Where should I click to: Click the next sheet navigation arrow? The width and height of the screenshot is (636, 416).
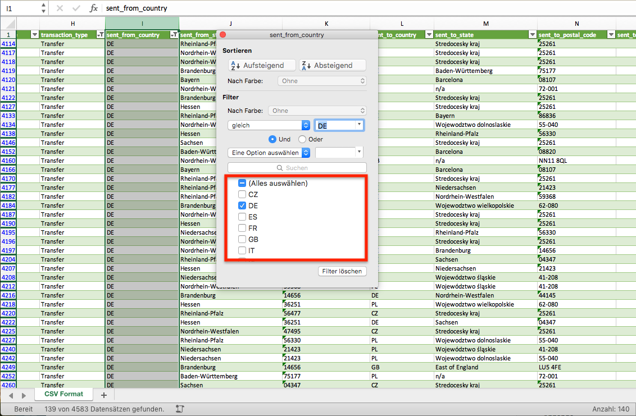click(24, 395)
